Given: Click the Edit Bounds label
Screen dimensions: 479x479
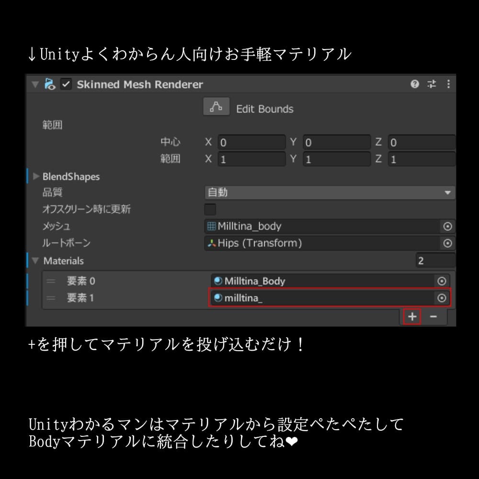Looking at the screenshot, I should point(265,109).
